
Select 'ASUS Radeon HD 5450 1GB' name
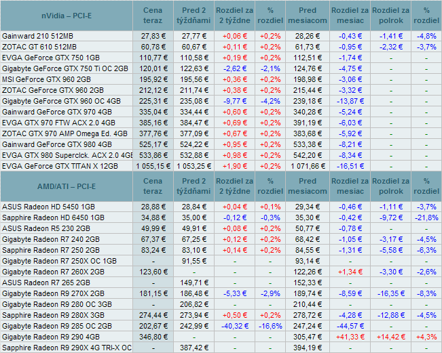[48, 207]
